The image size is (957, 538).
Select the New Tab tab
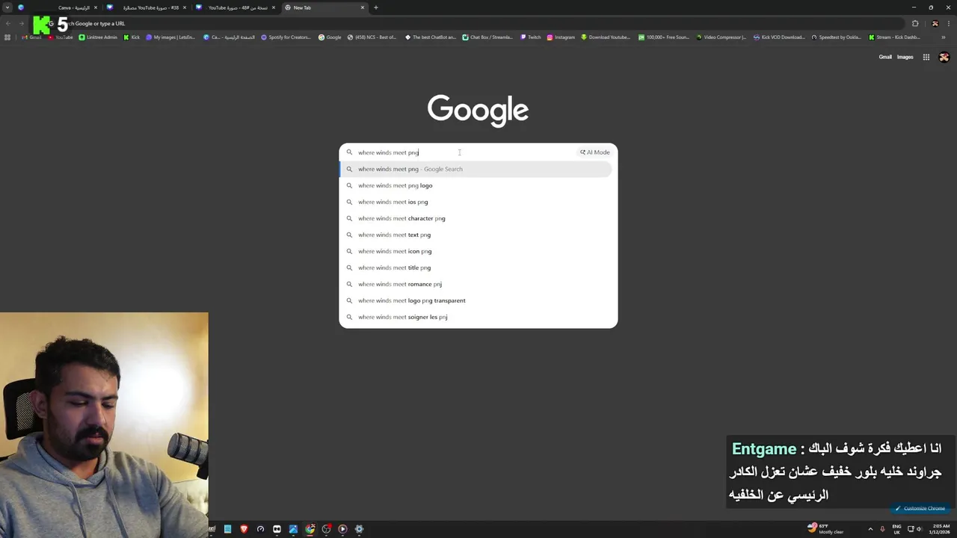[324, 7]
